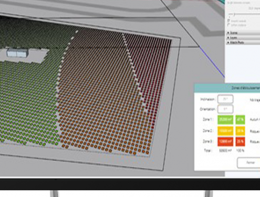
Task: Select the red Zone 3 area swatch
Action: tap(225, 141)
